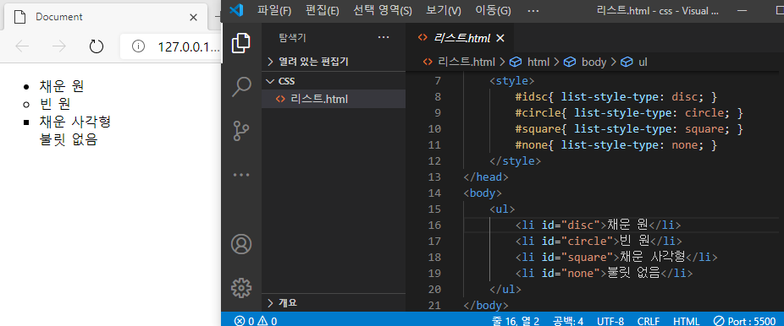
Task: Click the VS Code logo icon
Action: [236, 10]
